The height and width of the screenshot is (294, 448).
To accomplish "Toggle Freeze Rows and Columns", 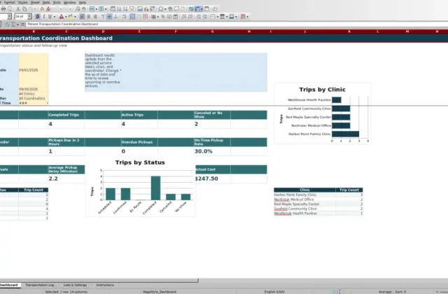I will pos(197,9).
